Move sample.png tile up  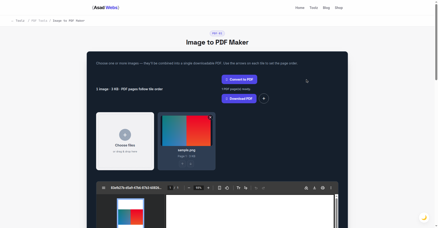click(182, 164)
